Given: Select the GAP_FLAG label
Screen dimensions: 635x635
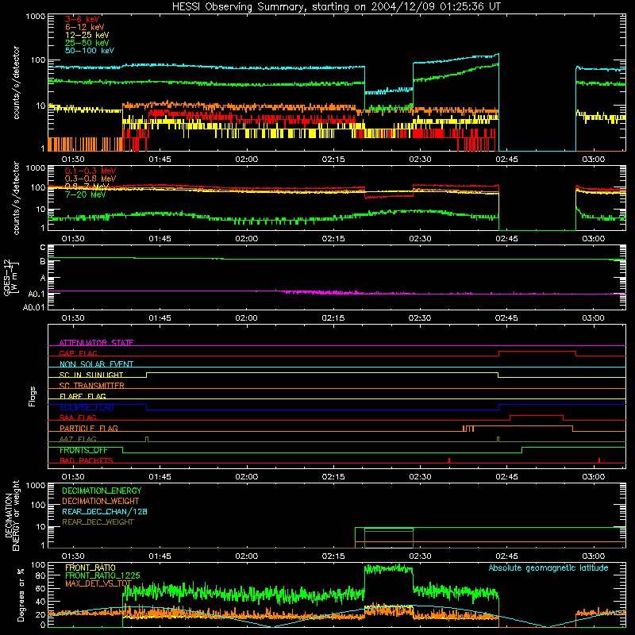Looking at the screenshot, I should [78, 353].
